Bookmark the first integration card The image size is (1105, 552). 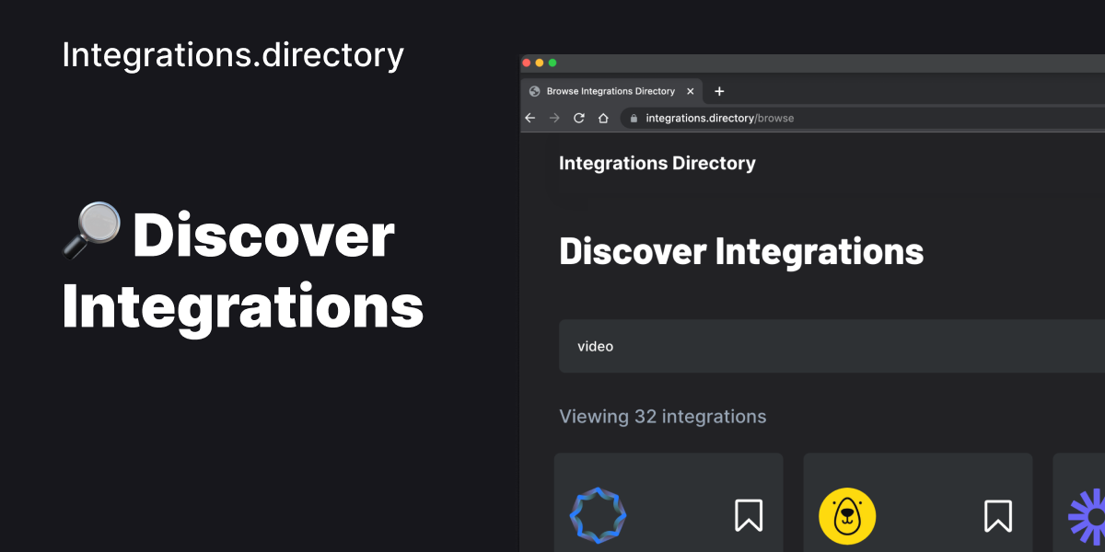pos(749,515)
